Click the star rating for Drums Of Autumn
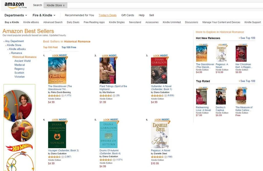This screenshot has width=263, height=171. (x=106, y=160)
